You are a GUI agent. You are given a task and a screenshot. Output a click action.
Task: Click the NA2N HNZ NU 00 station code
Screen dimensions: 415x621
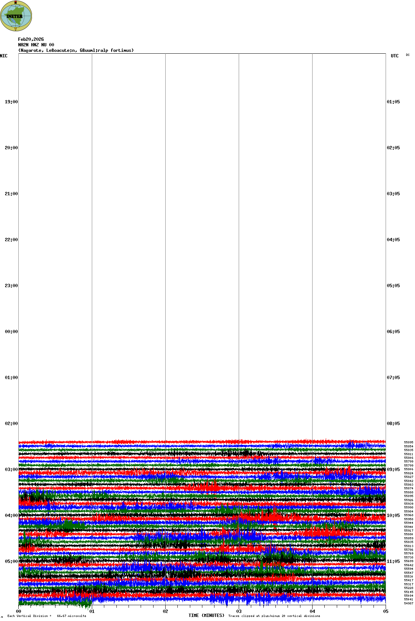(x=36, y=45)
